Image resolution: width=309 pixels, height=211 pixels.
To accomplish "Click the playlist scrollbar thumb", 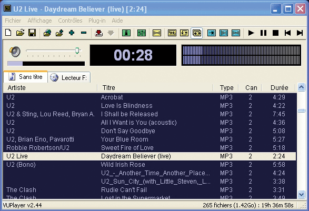I will [x=301, y=110].
